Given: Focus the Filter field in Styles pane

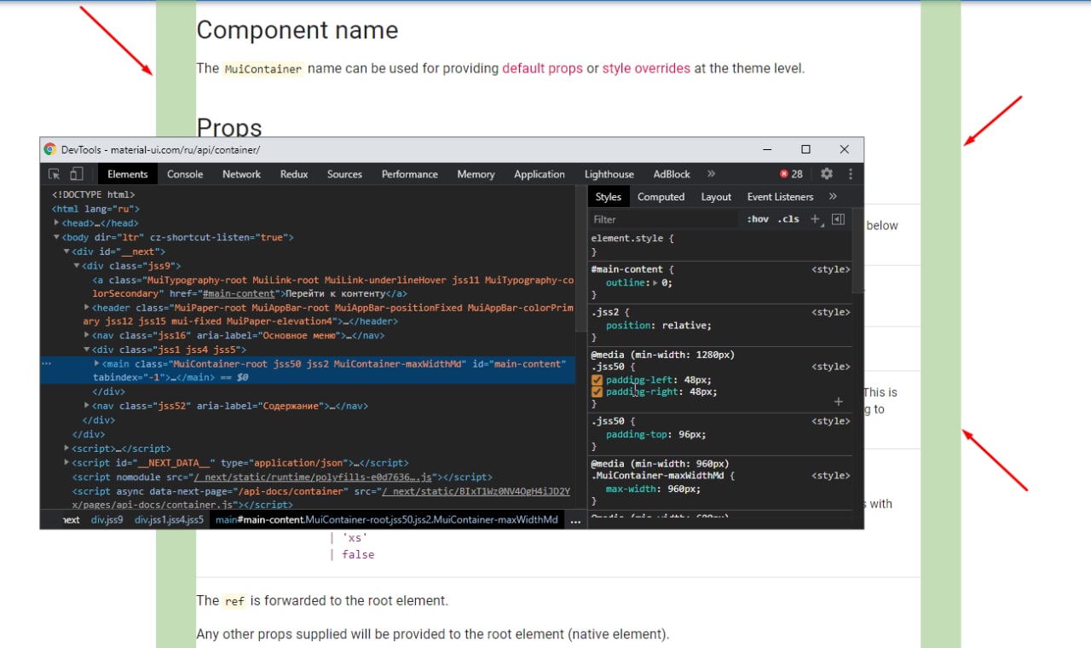Looking at the screenshot, I should coord(665,219).
